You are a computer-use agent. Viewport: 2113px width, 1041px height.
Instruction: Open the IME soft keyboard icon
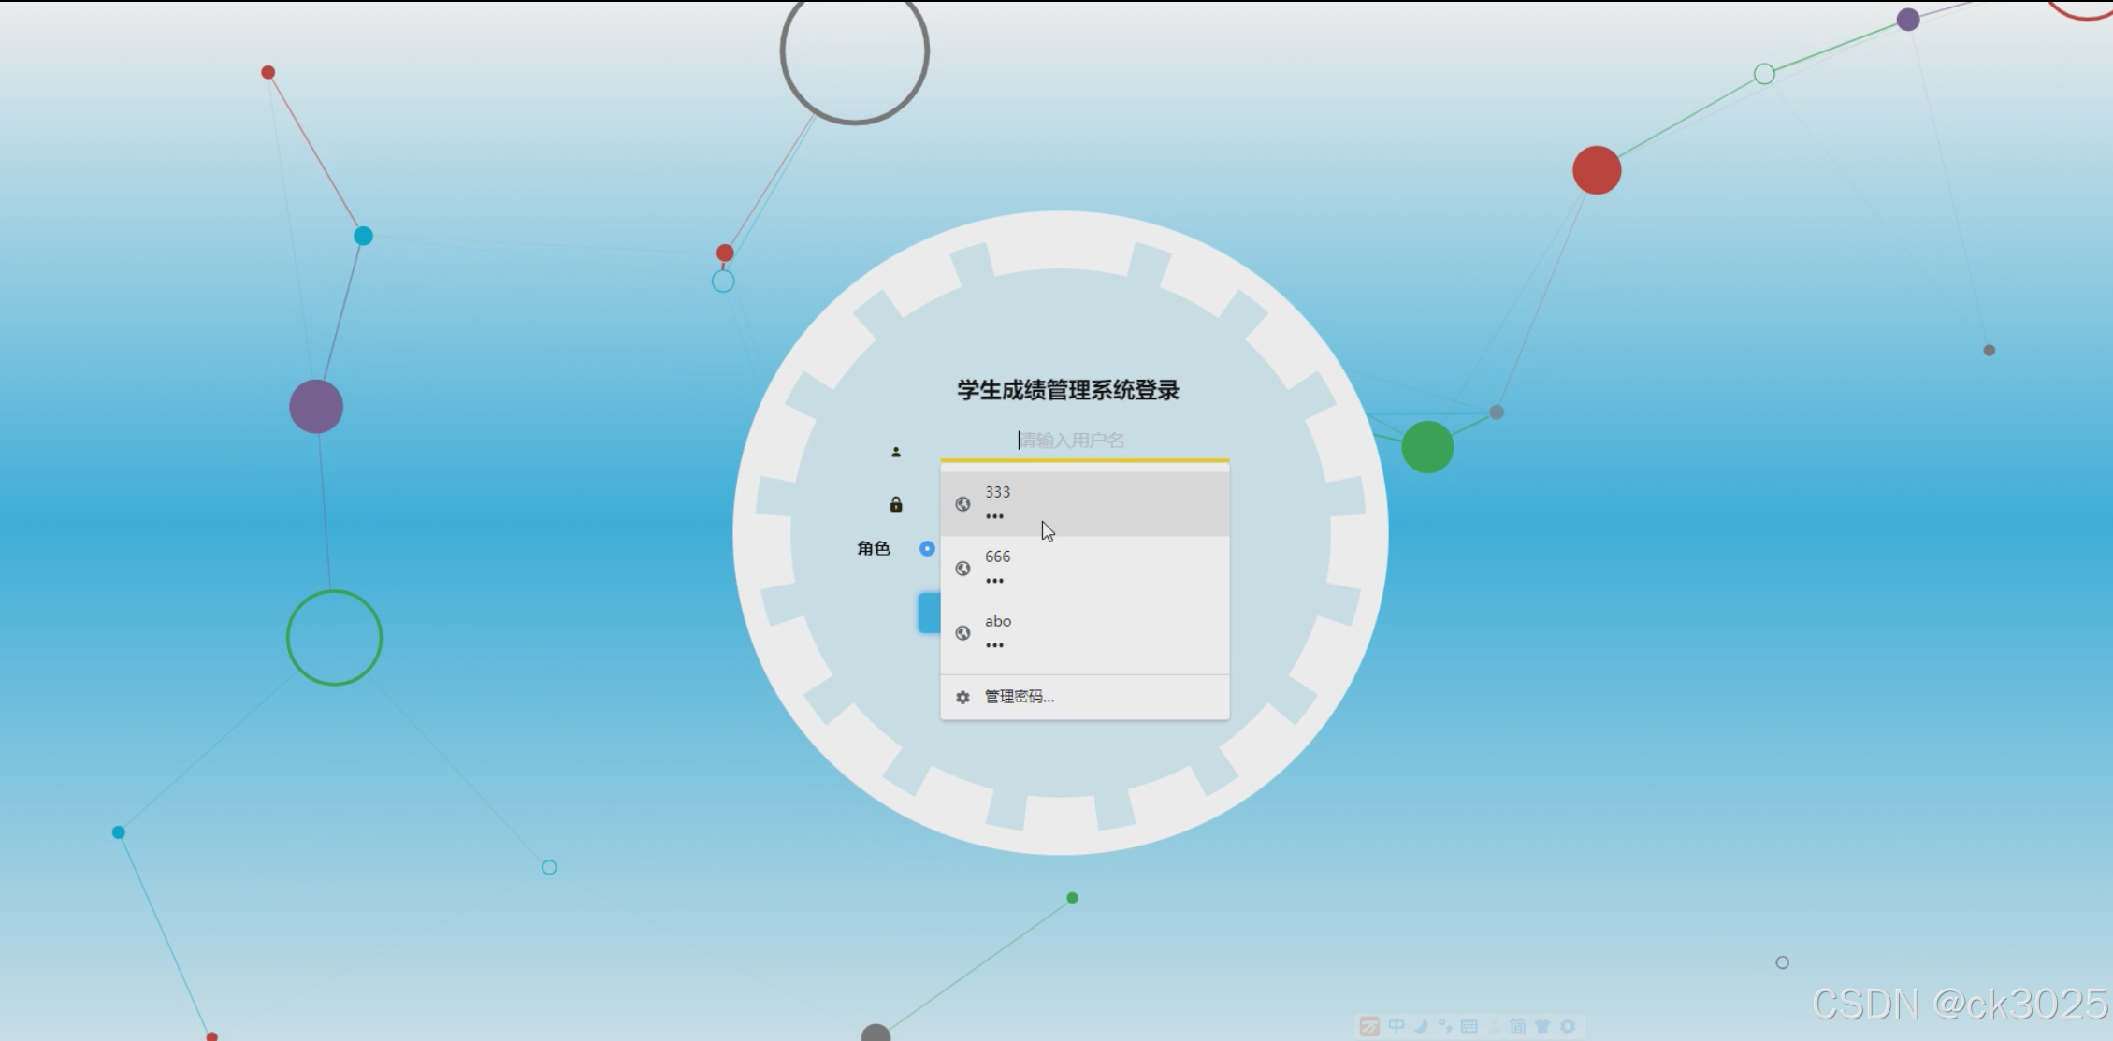(1469, 1026)
